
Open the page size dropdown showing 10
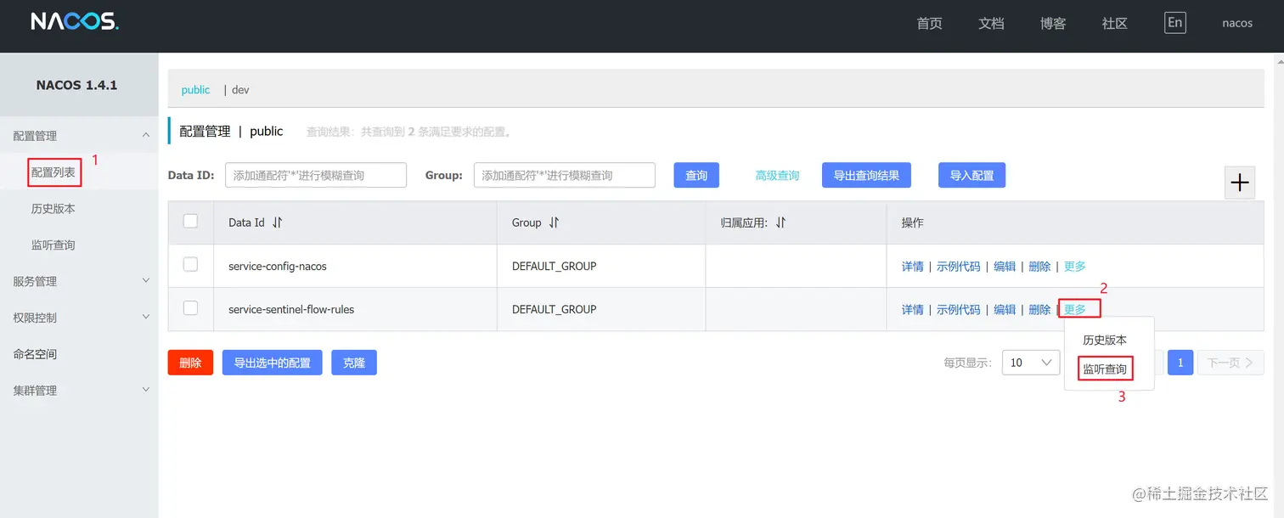tap(1031, 363)
